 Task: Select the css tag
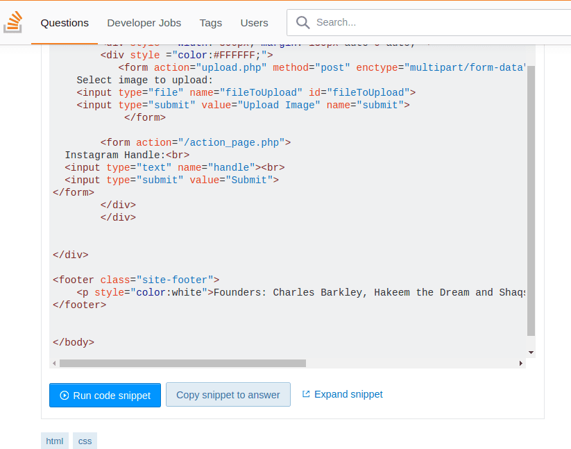tap(85, 441)
